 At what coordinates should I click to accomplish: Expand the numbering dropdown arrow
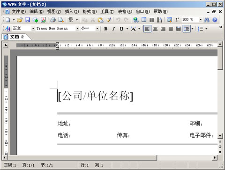click(206, 29)
